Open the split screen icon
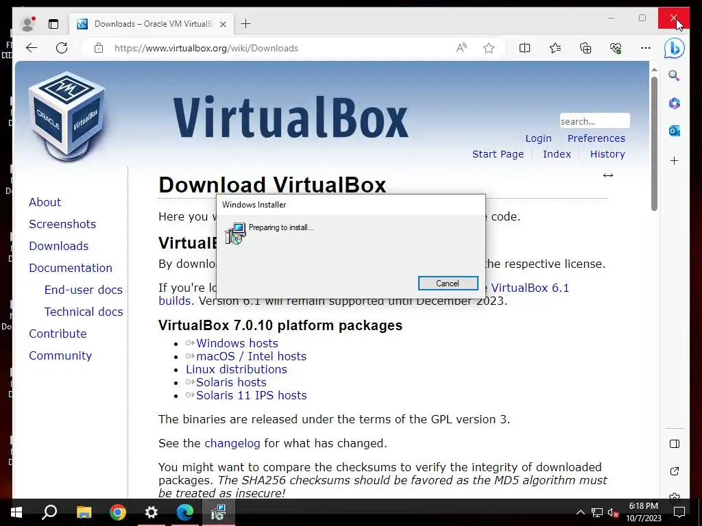The width and height of the screenshot is (702, 526). coord(524,48)
